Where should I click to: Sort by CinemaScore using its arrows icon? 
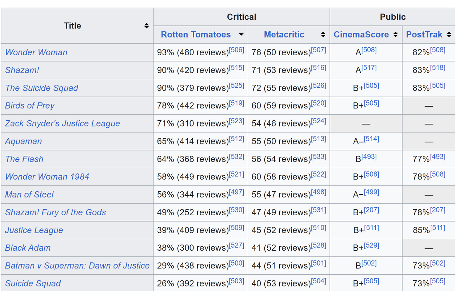[396, 35]
